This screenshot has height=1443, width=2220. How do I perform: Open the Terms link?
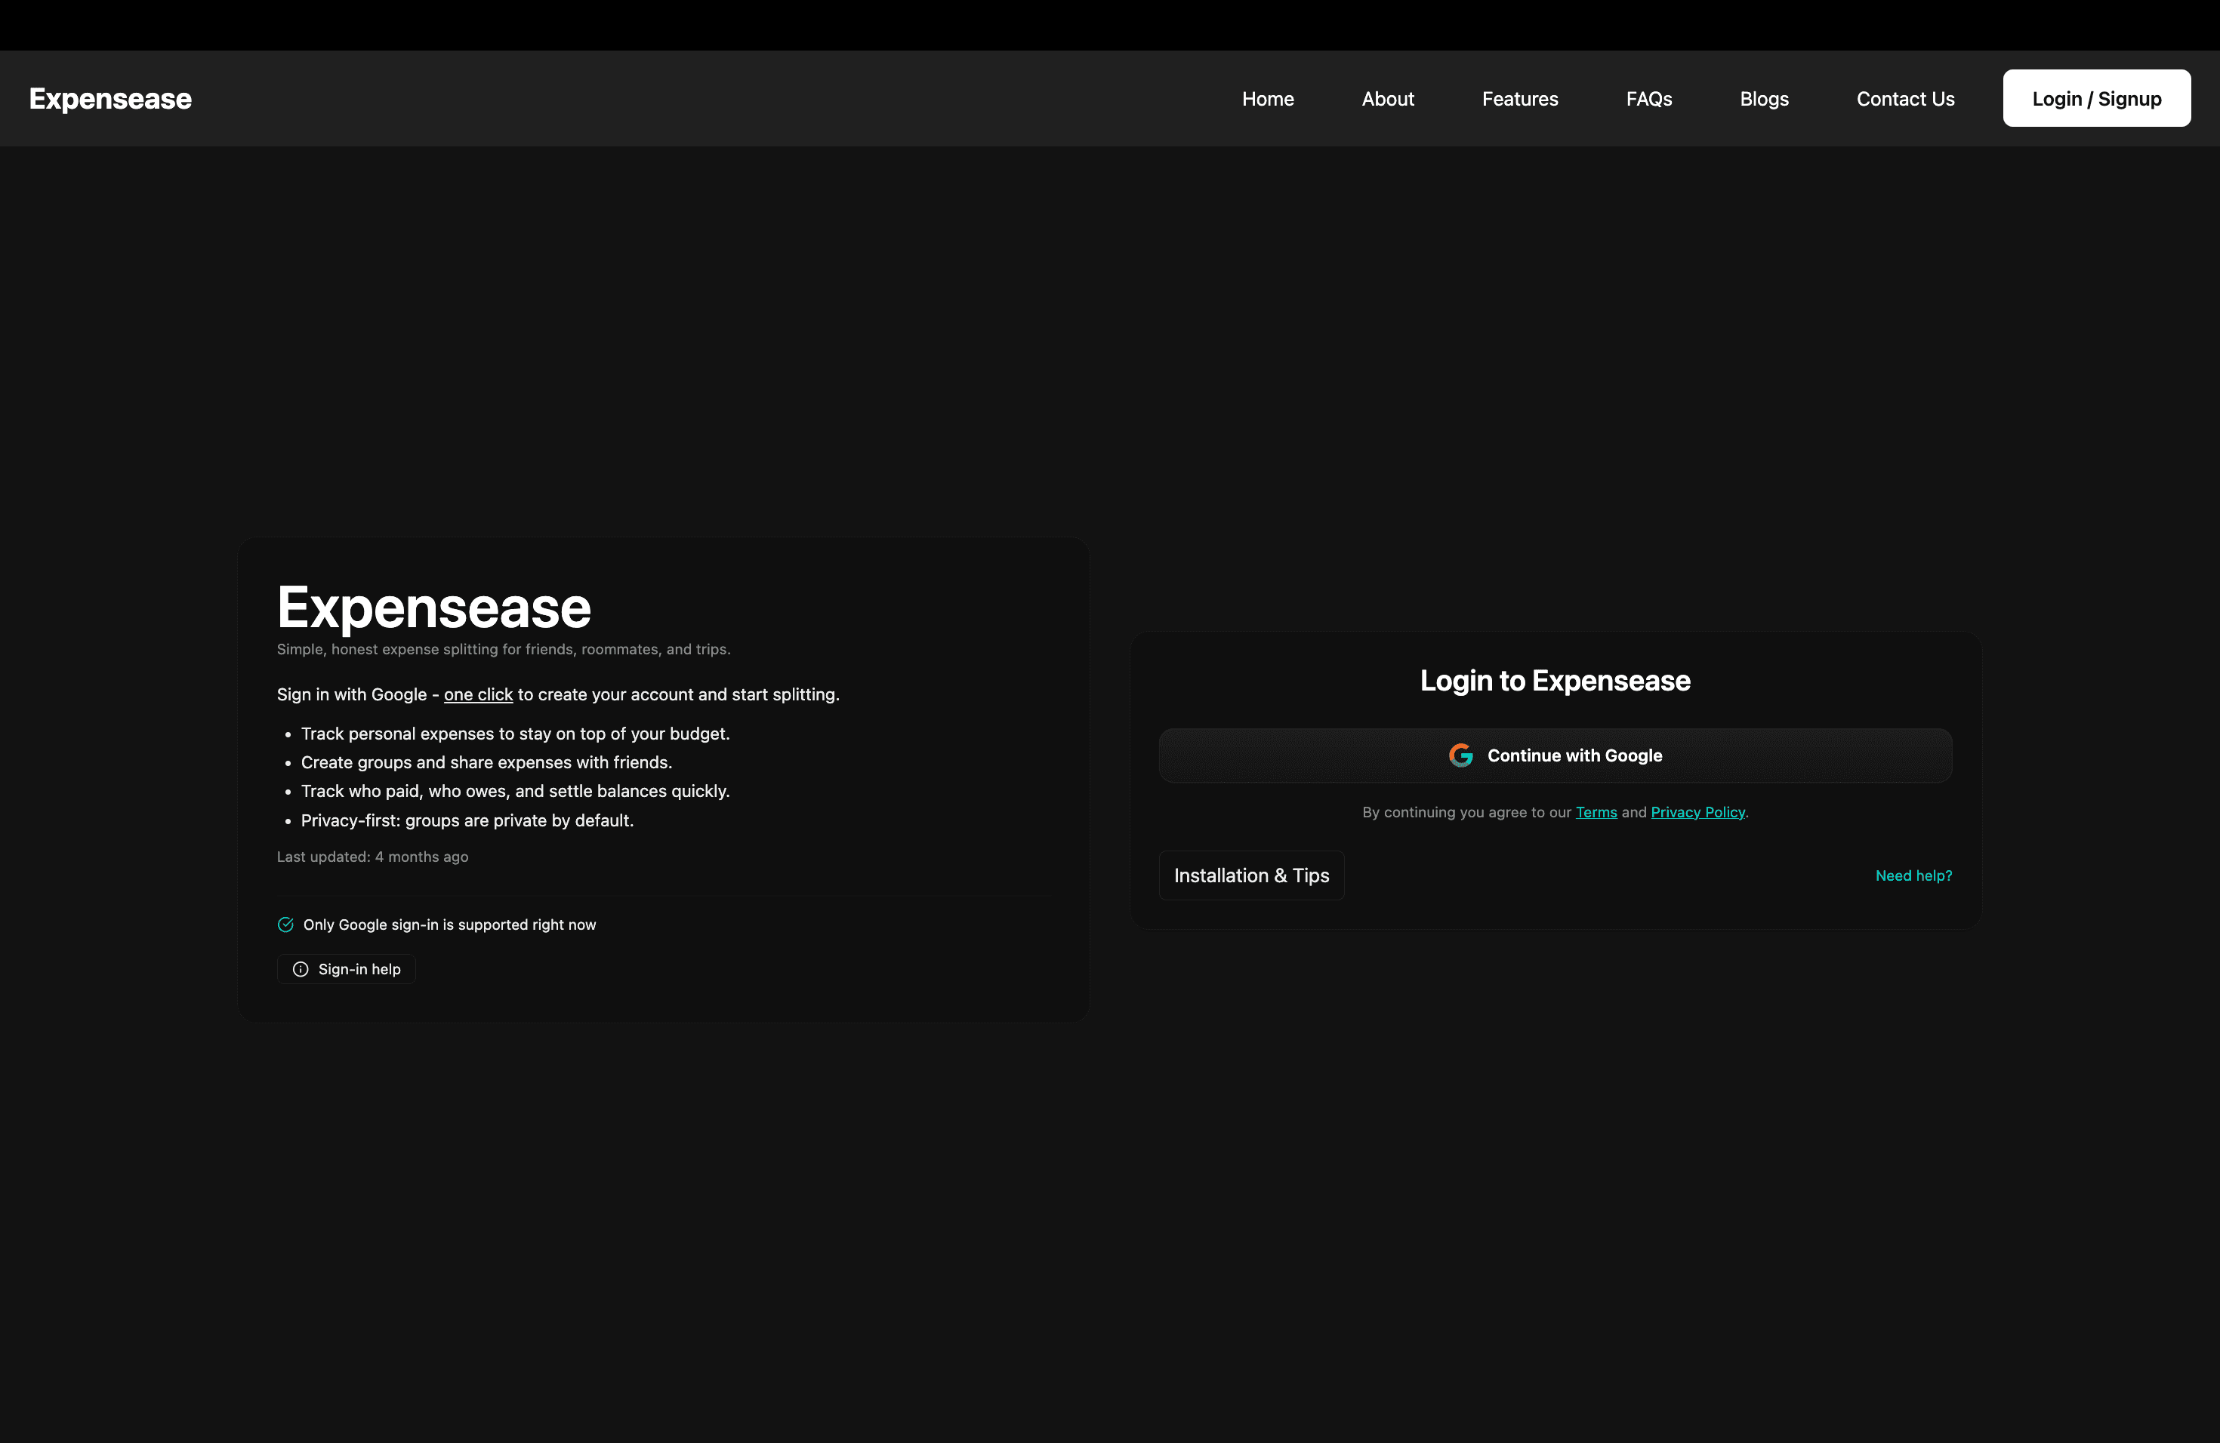pos(1596,812)
